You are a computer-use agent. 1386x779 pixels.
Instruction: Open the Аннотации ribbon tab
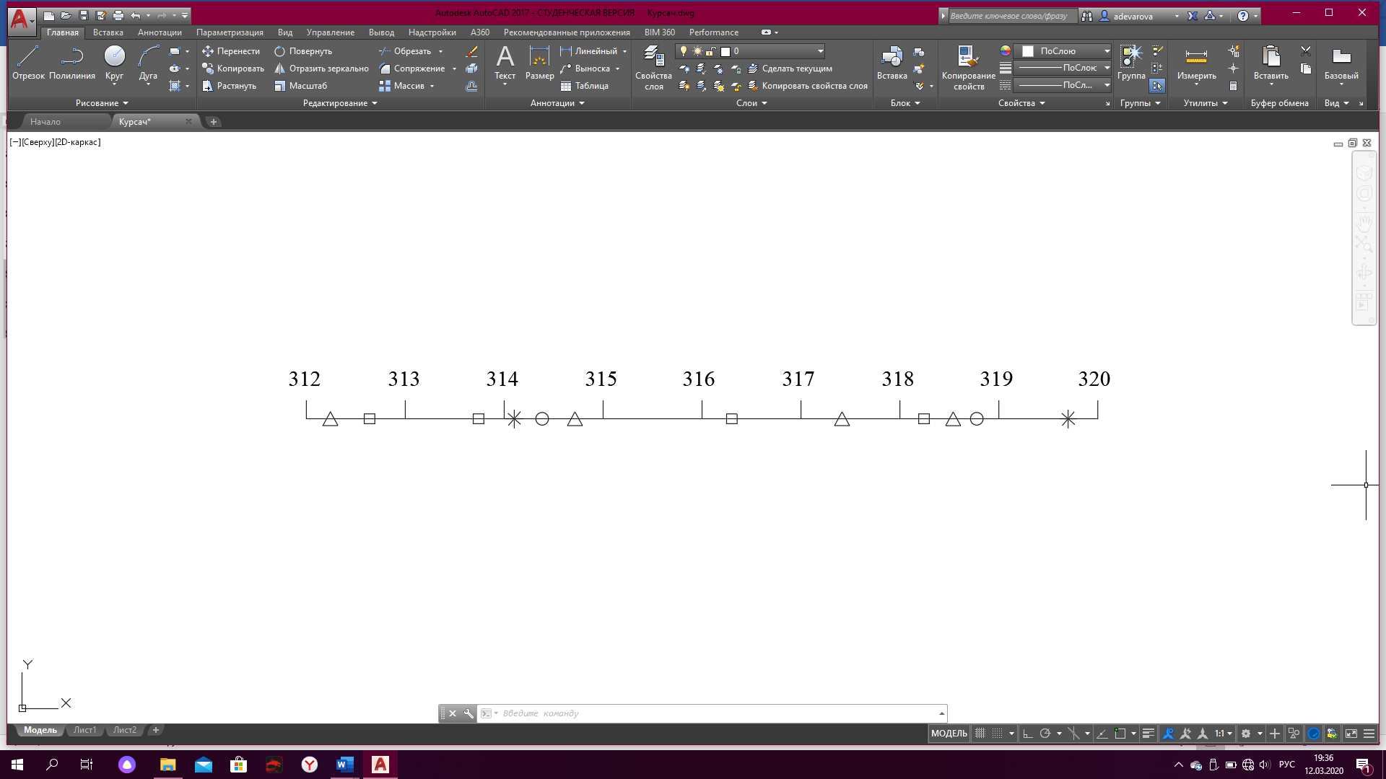tap(160, 32)
